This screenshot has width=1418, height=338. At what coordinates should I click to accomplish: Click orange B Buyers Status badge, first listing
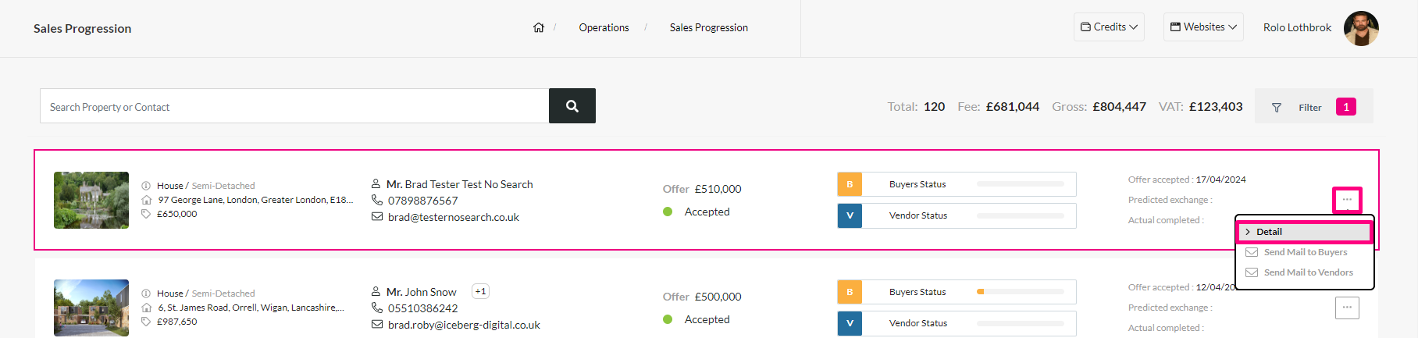(850, 184)
